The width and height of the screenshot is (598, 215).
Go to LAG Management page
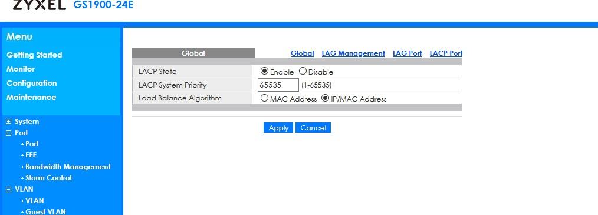(353, 53)
